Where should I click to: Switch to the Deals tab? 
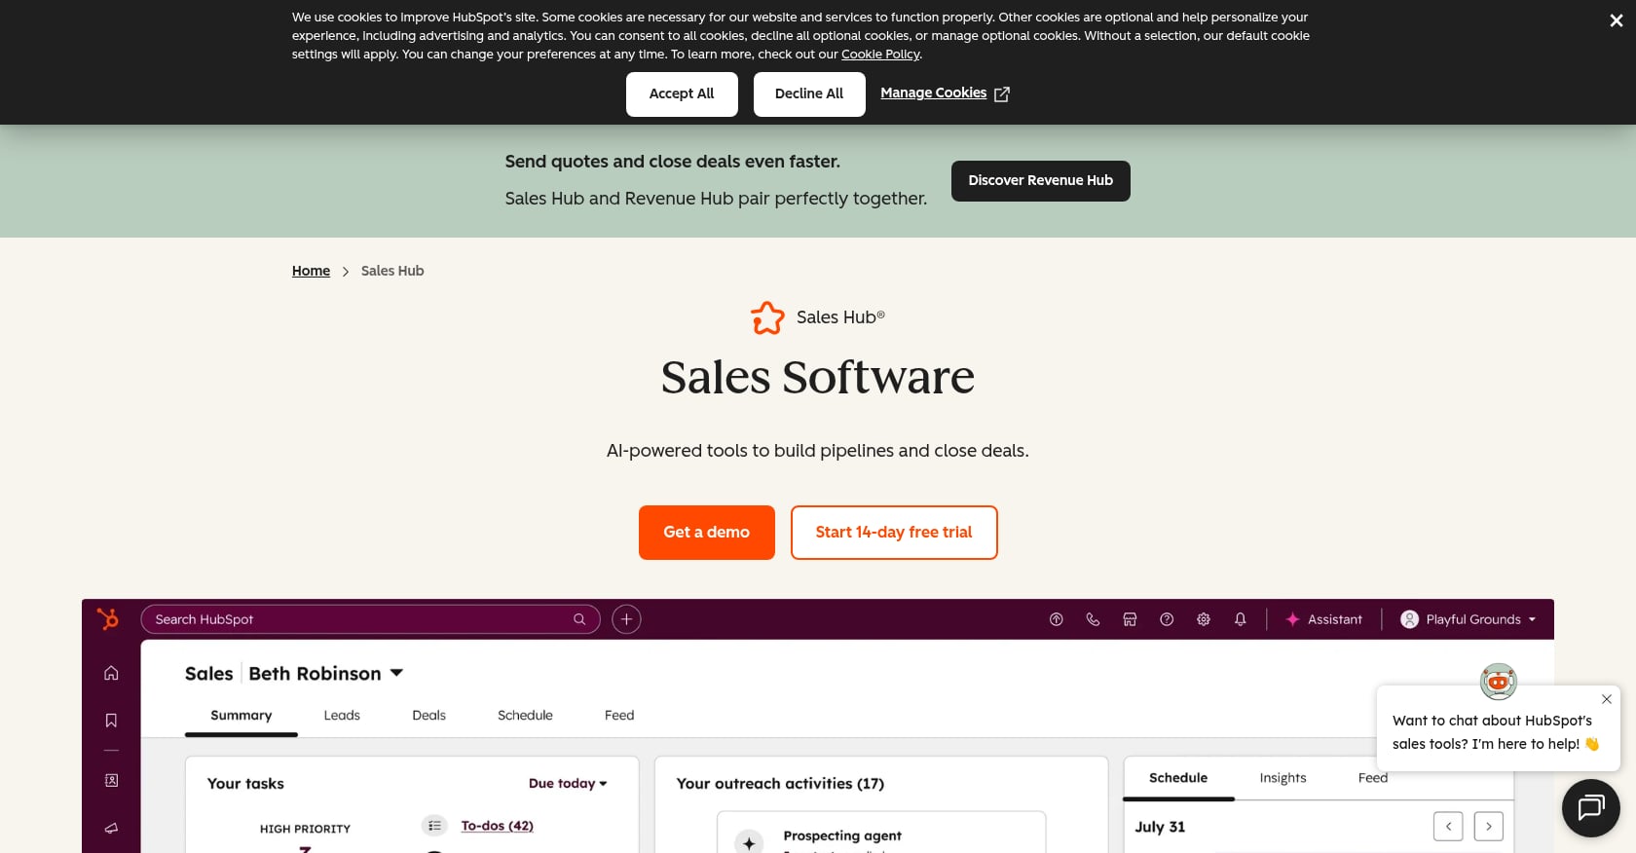[x=428, y=716]
